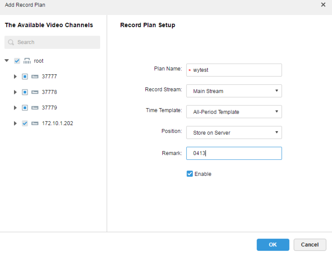This screenshot has width=332, height=253.
Task: Click the device icon beside 37777
Action: coord(35,77)
